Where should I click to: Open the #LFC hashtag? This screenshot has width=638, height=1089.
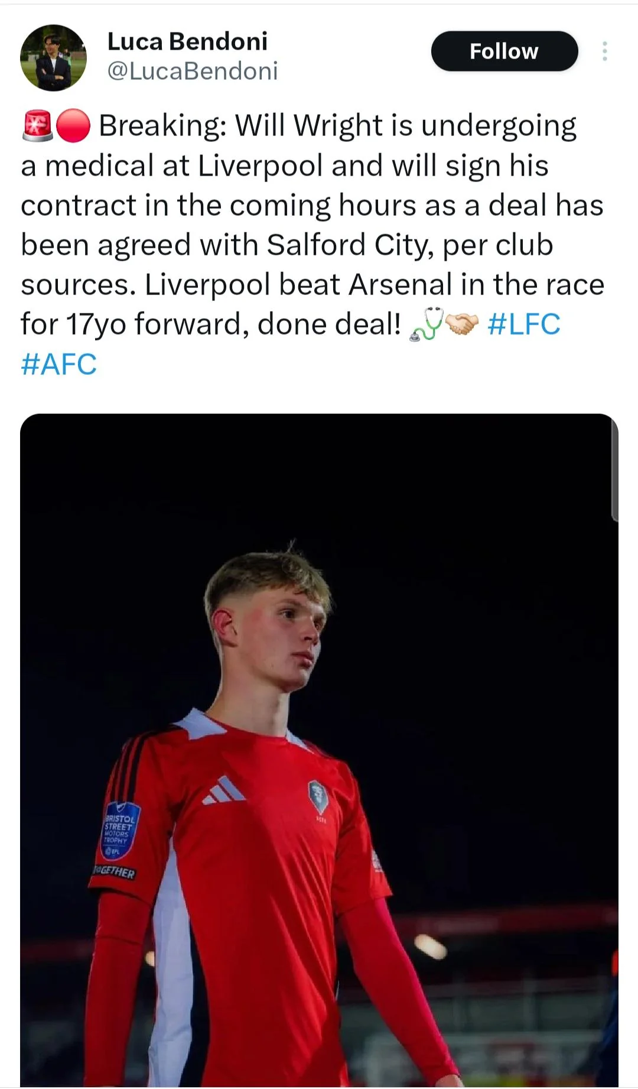tap(524, 324)
